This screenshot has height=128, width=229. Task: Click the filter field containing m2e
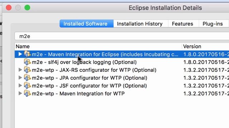pos(122,36)
